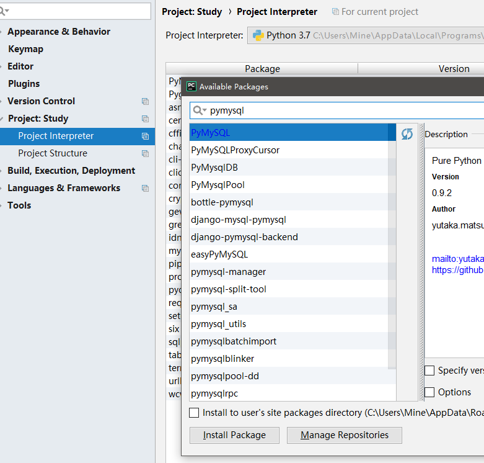Click the settings search magnifier icon
Screen dimensions: 484x463
point(3,11)
